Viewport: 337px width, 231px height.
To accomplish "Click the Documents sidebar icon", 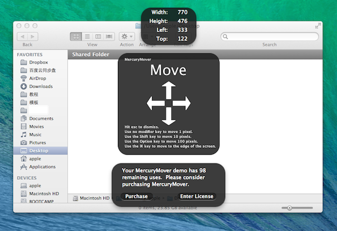I will point(24,119).
